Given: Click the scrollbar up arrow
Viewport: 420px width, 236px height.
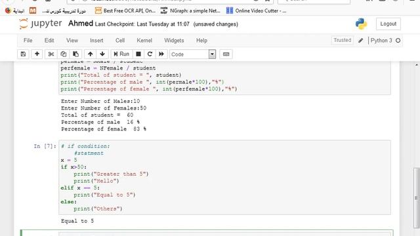Looking at the screenshot, I should click(417, 65).
